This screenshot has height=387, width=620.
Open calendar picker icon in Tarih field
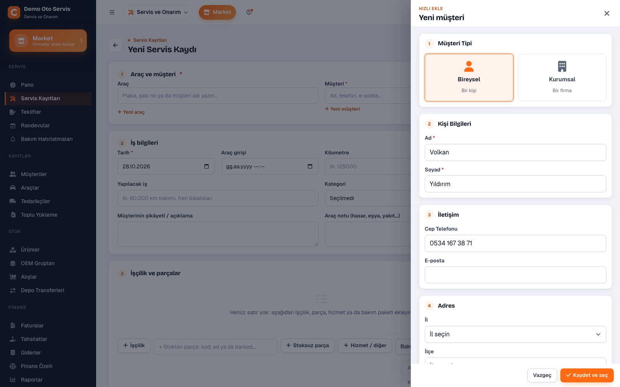pyautogui.click(x=207, y=166)
